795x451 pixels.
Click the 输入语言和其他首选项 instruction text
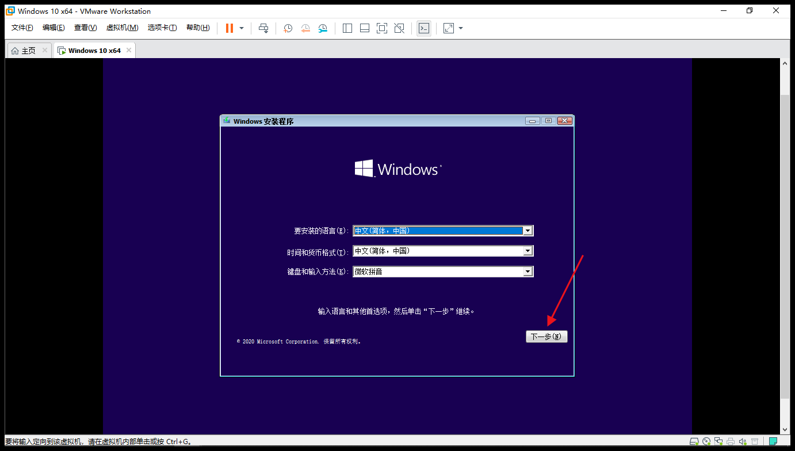click(396, 311)
